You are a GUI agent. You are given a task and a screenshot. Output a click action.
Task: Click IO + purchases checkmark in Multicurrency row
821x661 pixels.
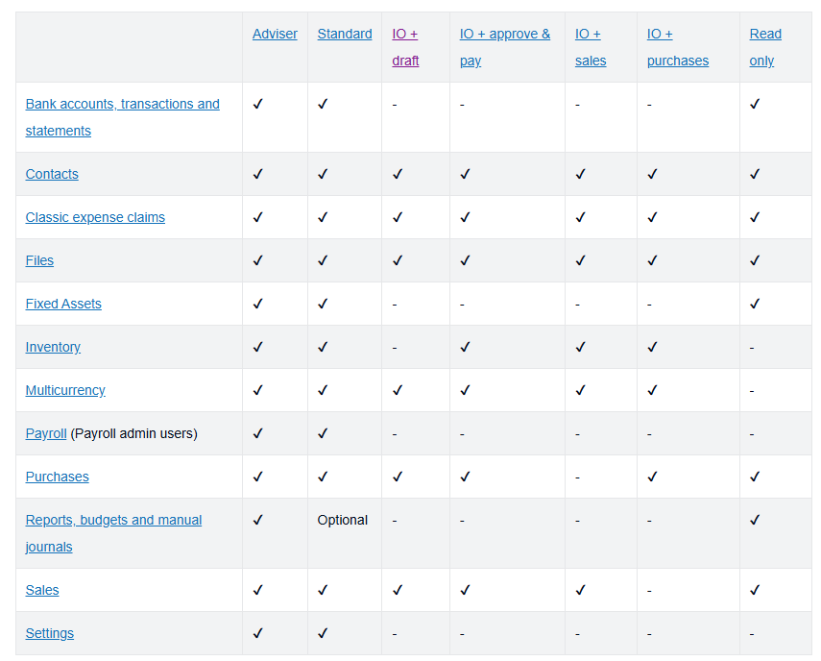pyautogui.click(x=652, y=390)
